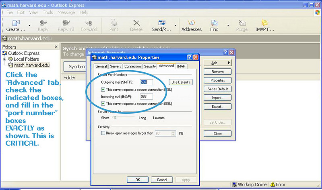Image resolution: width=322 pixels, height=190 pixels.
Task: Click the Print toolbar icon
Action: click(x=114, y=24)
